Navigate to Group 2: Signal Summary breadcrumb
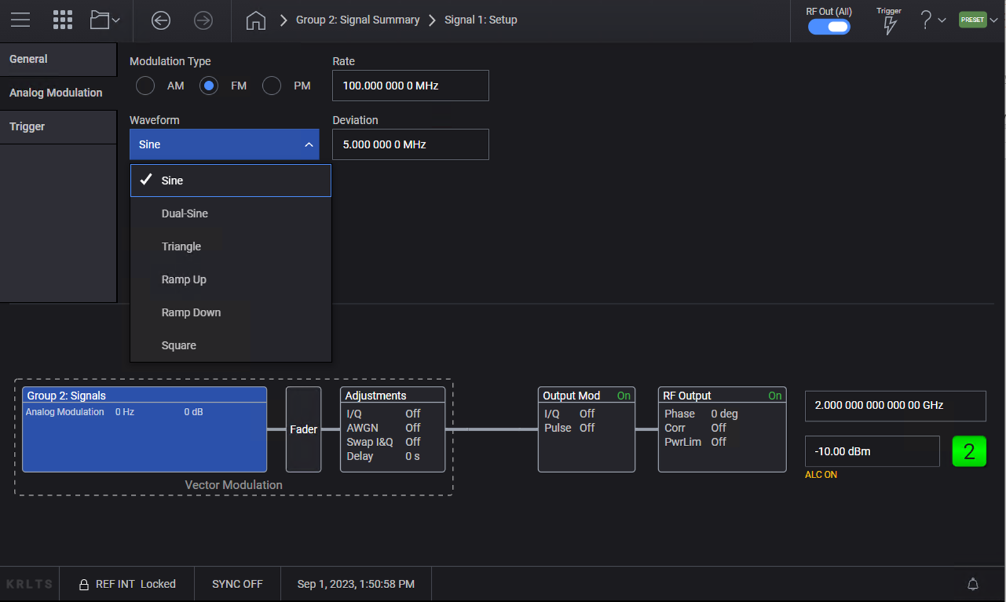This screenshot has height=602, width=1006. [357, 20]
